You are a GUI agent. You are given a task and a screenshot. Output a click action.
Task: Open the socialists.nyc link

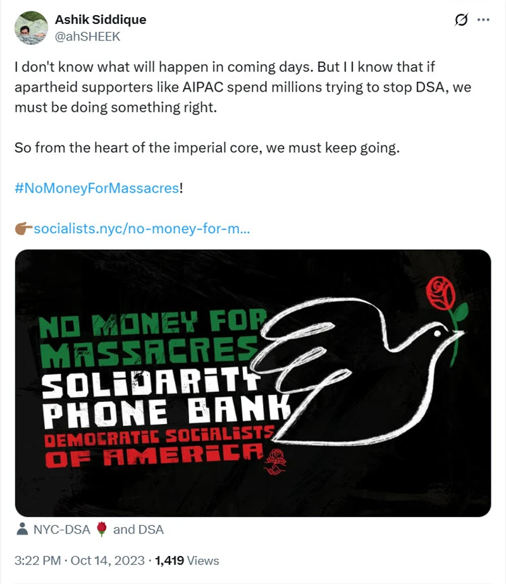pos(142,228)
